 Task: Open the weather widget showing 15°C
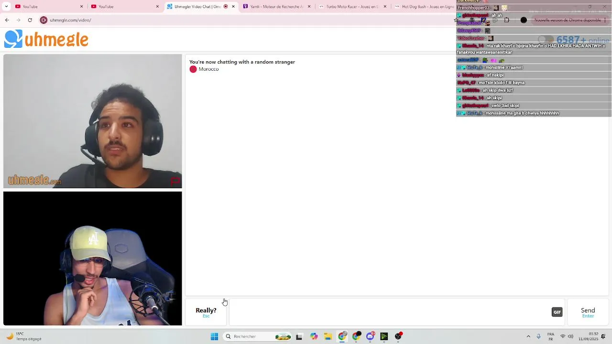(x=23, y=336)
